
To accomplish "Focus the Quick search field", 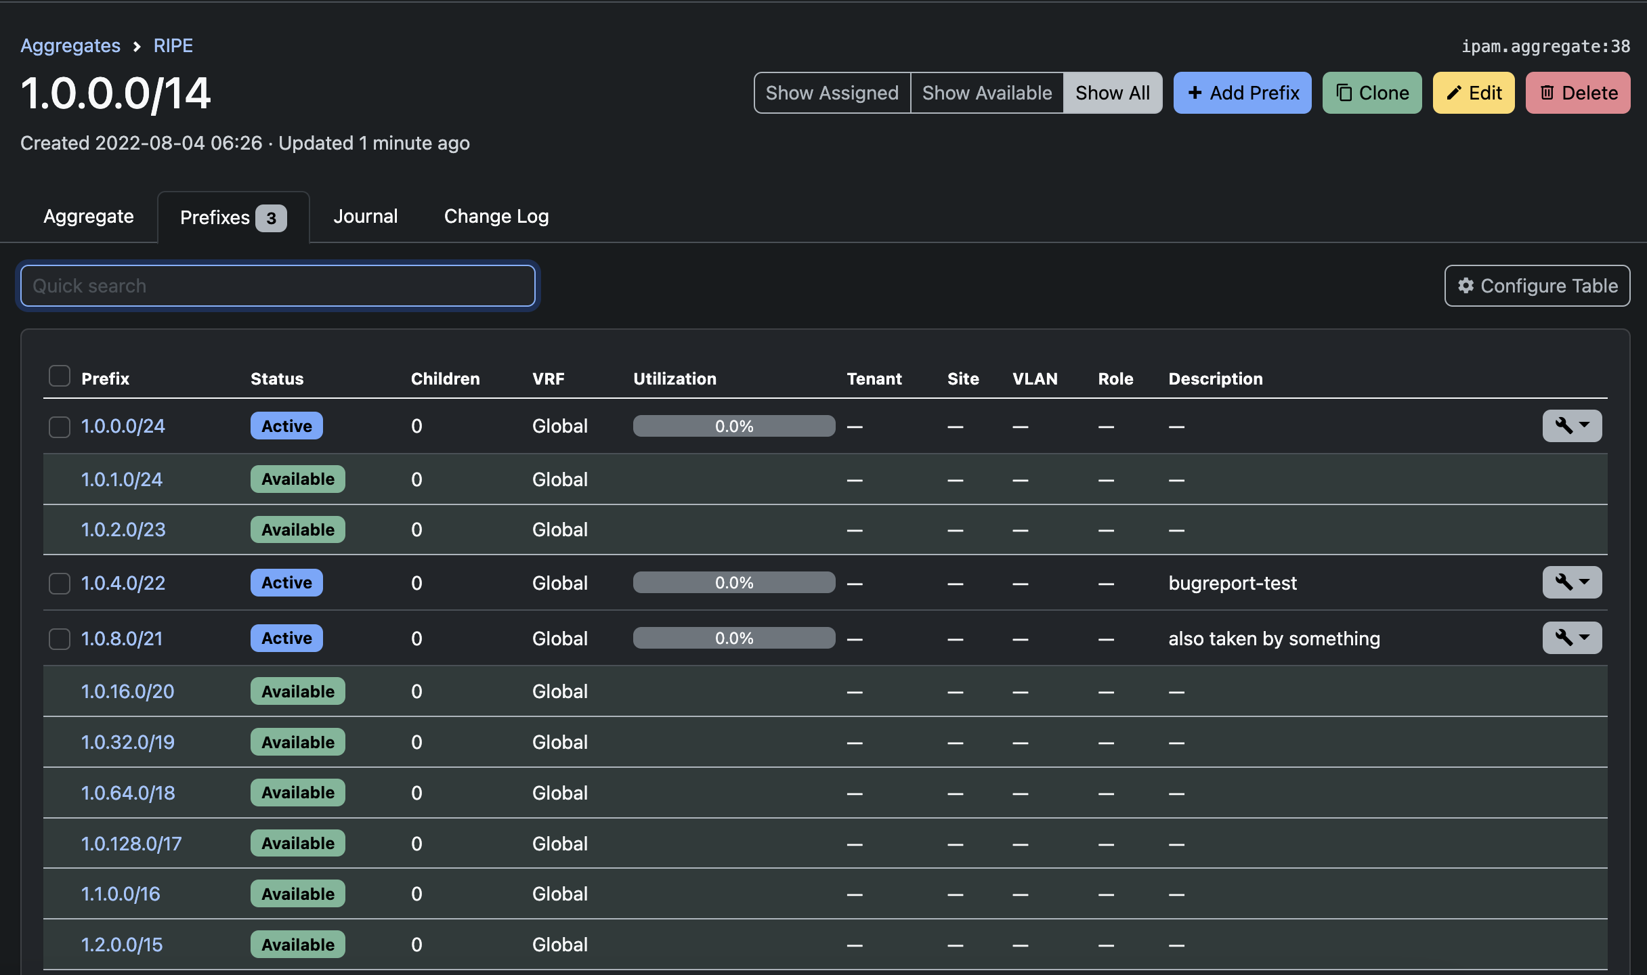I will (x=278, y=286).
